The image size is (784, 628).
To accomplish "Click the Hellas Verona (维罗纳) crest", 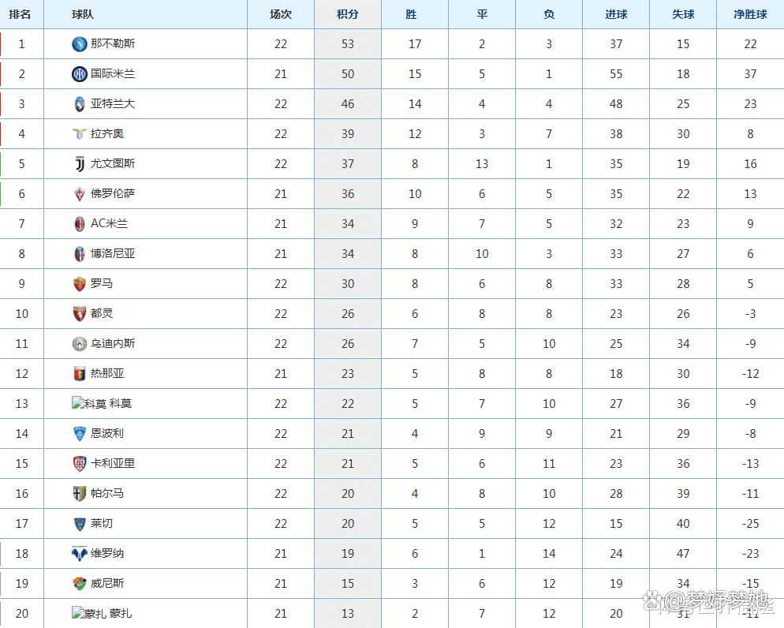I will [80, 554].
